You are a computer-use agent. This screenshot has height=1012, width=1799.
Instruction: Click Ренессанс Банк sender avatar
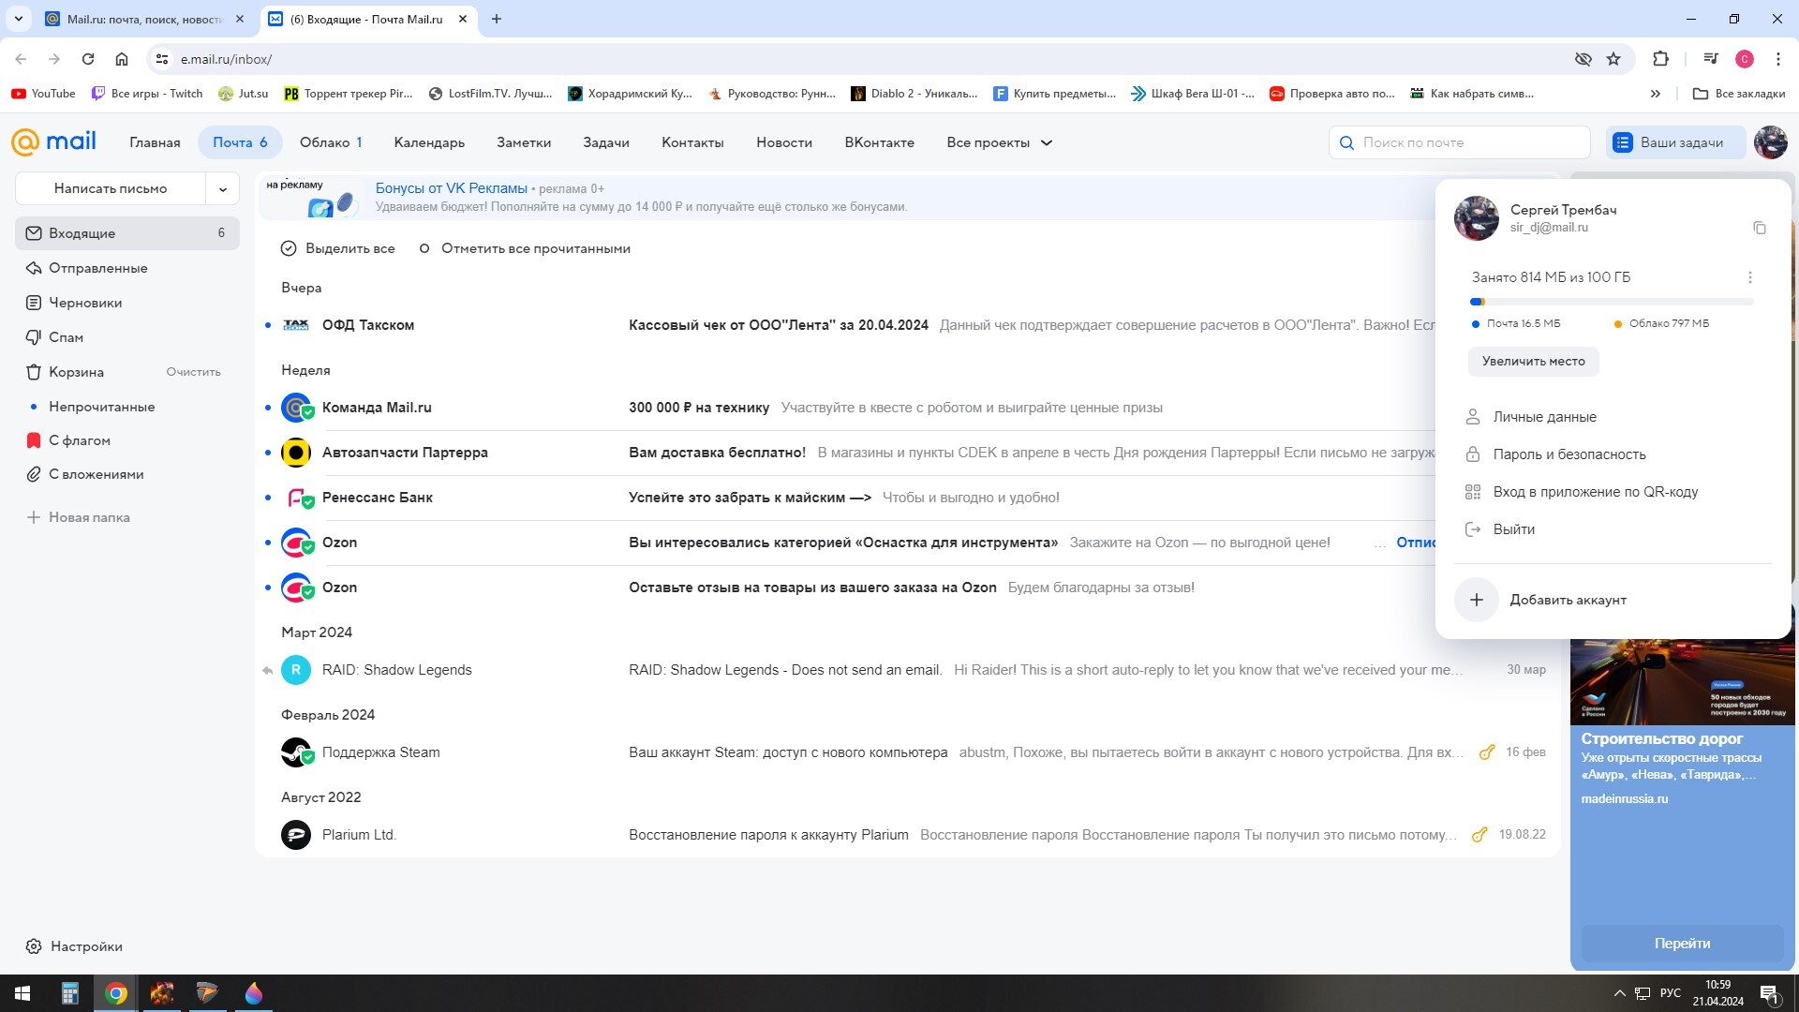[296, 498]
